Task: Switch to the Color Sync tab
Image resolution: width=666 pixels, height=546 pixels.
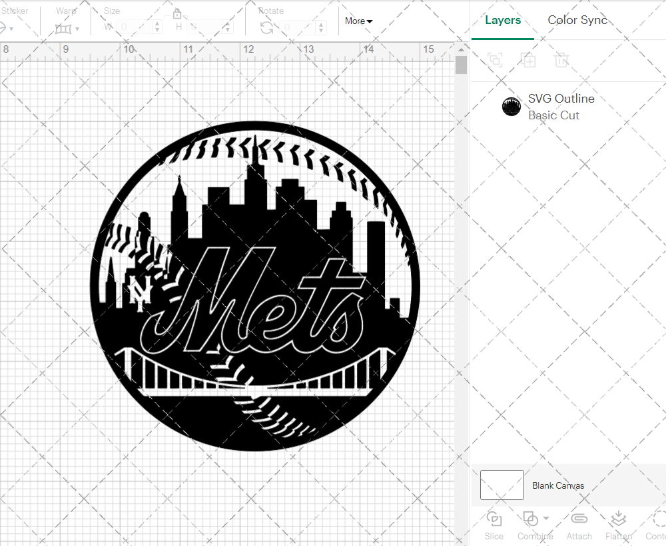Action: (x=577, y=20)
